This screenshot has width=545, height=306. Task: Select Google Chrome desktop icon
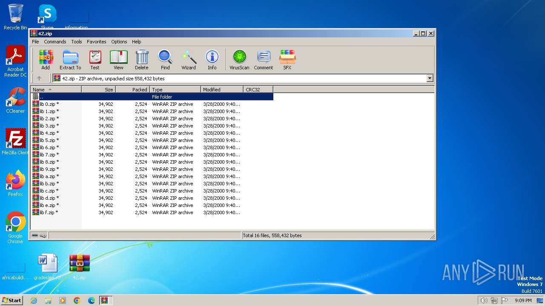point(15,228)
